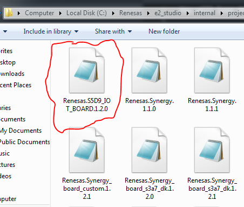Select the Renesas.Synergy.1.1.1 file icon
Viewport: 244px width, 207px height.
[x=212, y=70]
